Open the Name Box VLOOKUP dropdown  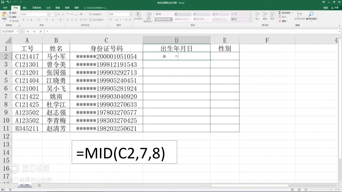(17, 31)
